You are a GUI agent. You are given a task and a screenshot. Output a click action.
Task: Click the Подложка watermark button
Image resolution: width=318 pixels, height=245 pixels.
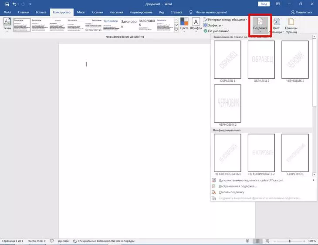(x=260, y=25)
